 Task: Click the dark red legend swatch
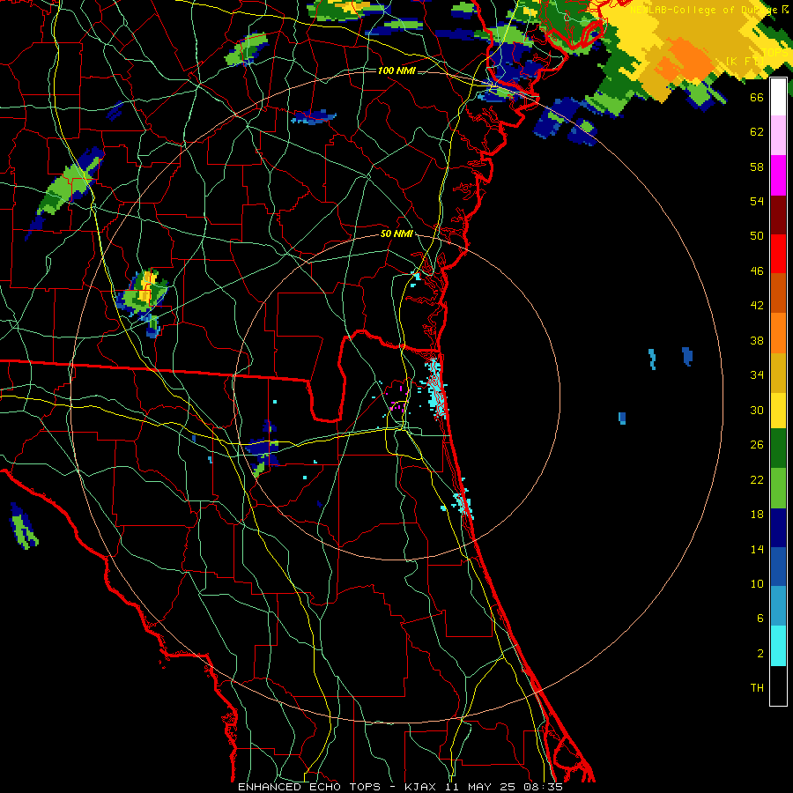click(x=778, y=214)
